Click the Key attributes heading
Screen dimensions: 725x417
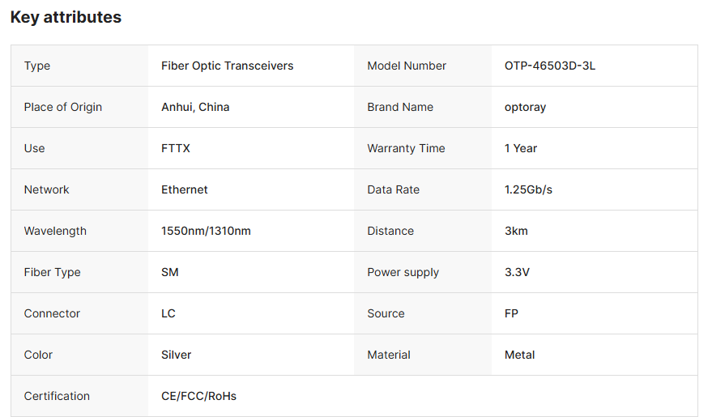(x=66, y=17)
